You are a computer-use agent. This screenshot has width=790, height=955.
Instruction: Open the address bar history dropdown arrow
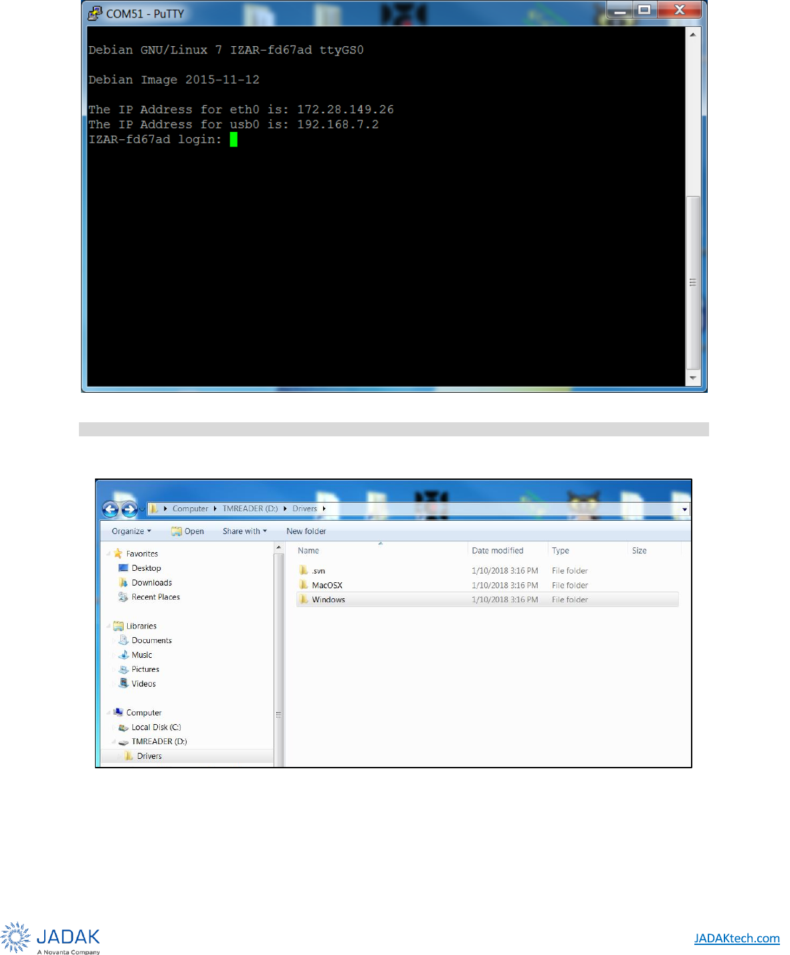tap(684, 509)
